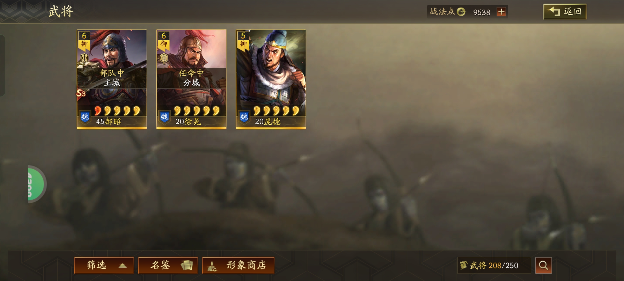Open the 形象商店 appearance shop

pyautogui.click(x=238, y=265)
